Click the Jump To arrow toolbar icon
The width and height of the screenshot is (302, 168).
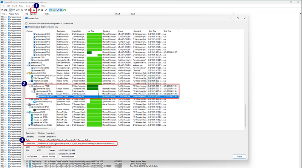pos(46,10)
